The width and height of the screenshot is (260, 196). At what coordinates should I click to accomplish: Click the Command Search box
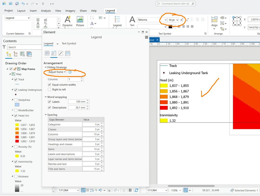point(175,4)
